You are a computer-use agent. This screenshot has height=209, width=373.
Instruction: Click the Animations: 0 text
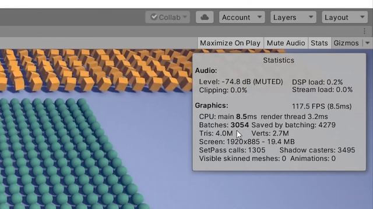click(x=313, y=158)
